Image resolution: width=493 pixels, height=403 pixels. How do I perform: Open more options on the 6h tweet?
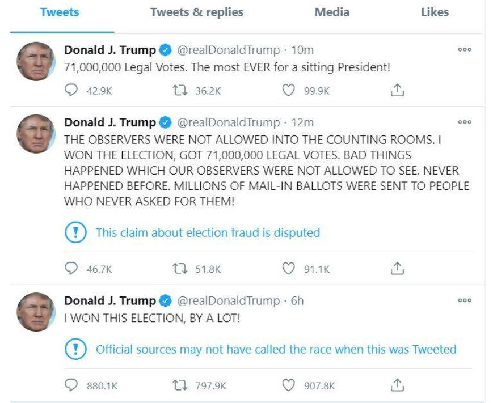465,300
